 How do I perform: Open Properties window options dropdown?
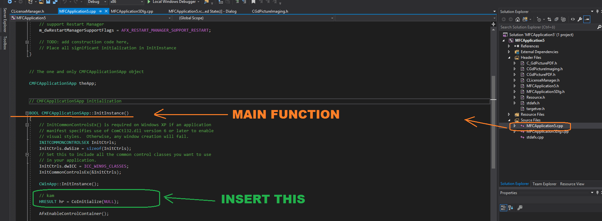(x=592, y=193)
